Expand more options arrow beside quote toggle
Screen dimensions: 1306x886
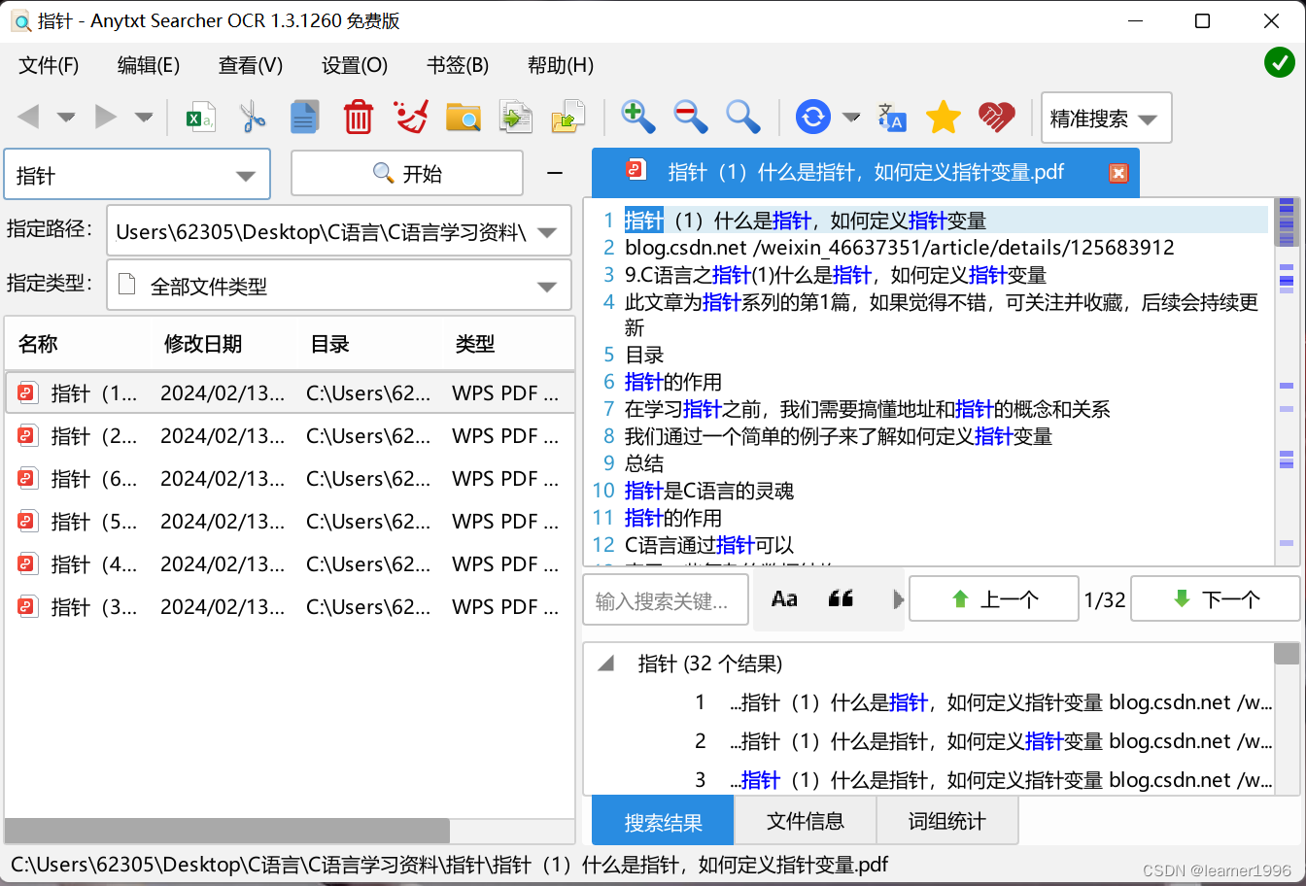point(898,599)
